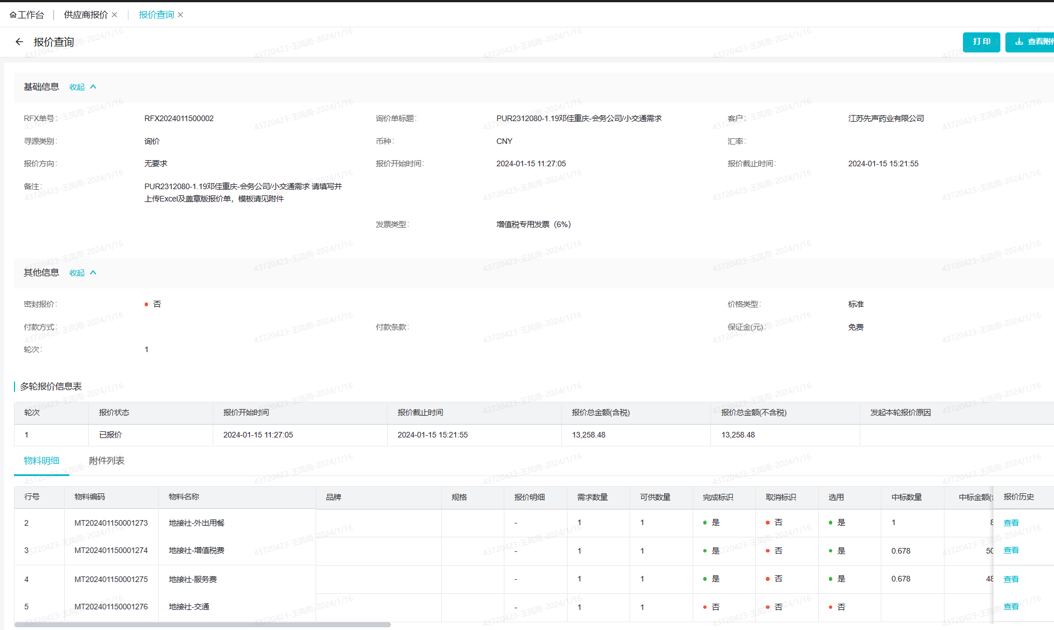Collapse the 基础信息 section
1054x630 pixels.
77,87
